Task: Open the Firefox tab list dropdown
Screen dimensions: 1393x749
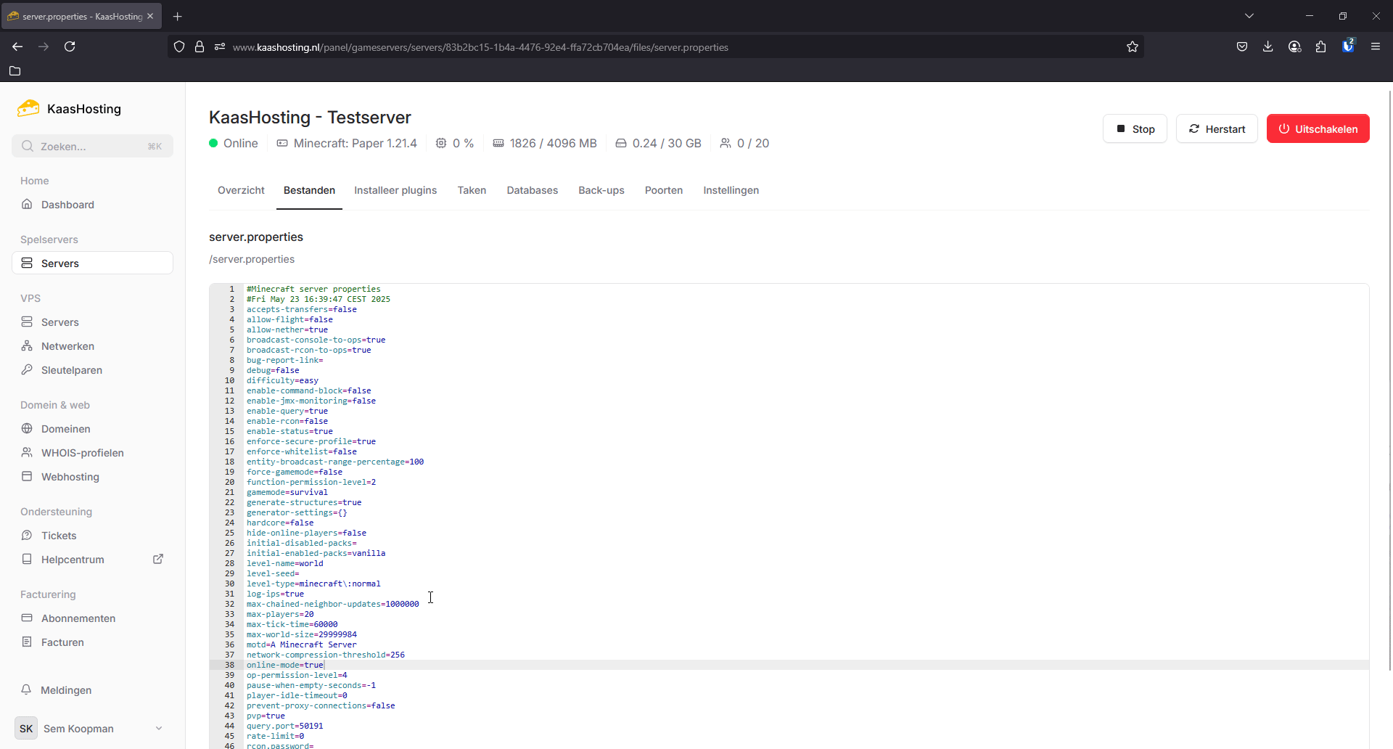Action: tap(1249, 16)
